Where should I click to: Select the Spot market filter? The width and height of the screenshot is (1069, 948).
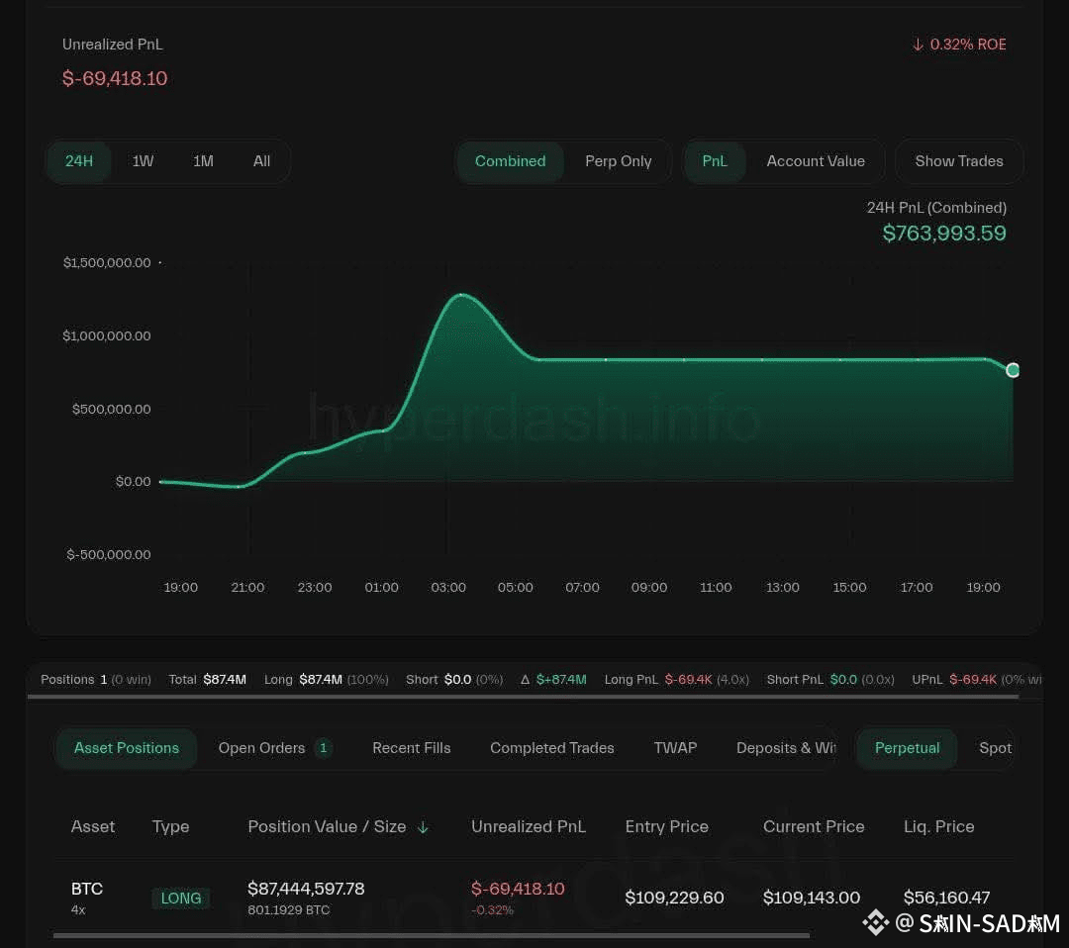coord(995,748)
